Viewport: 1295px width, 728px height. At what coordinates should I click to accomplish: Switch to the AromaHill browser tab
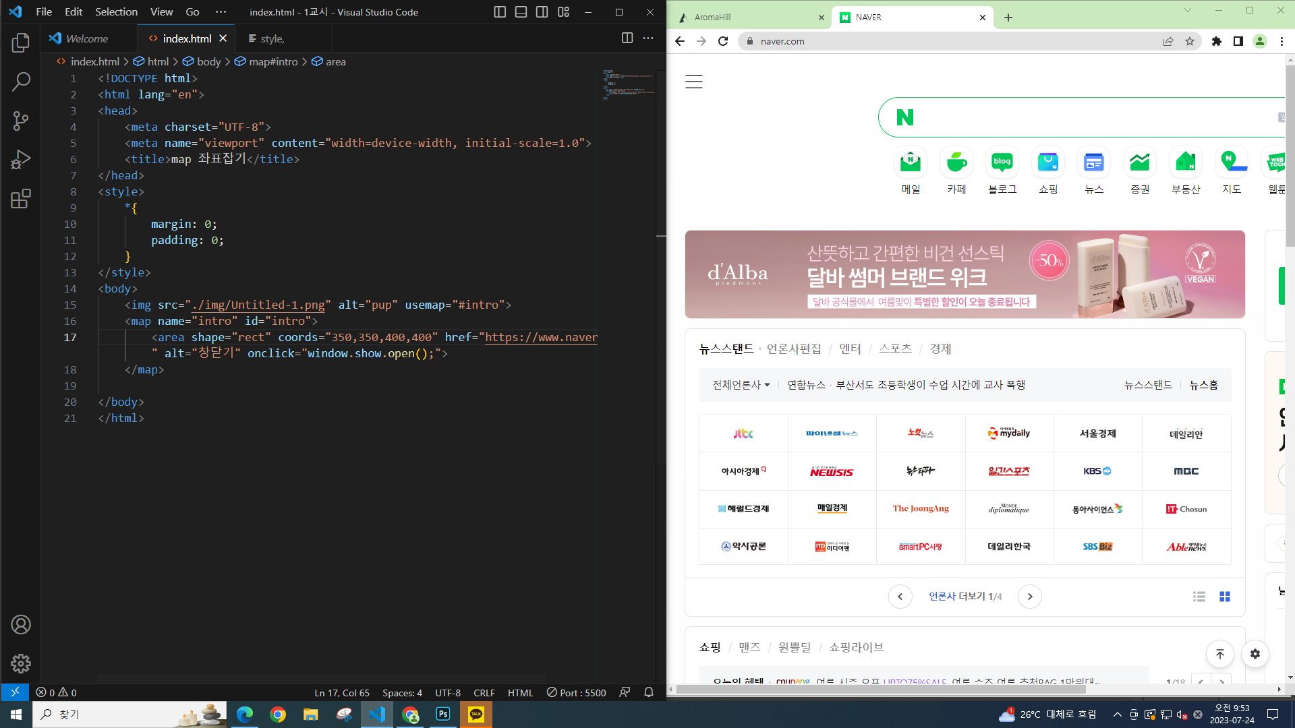point(742,18)
